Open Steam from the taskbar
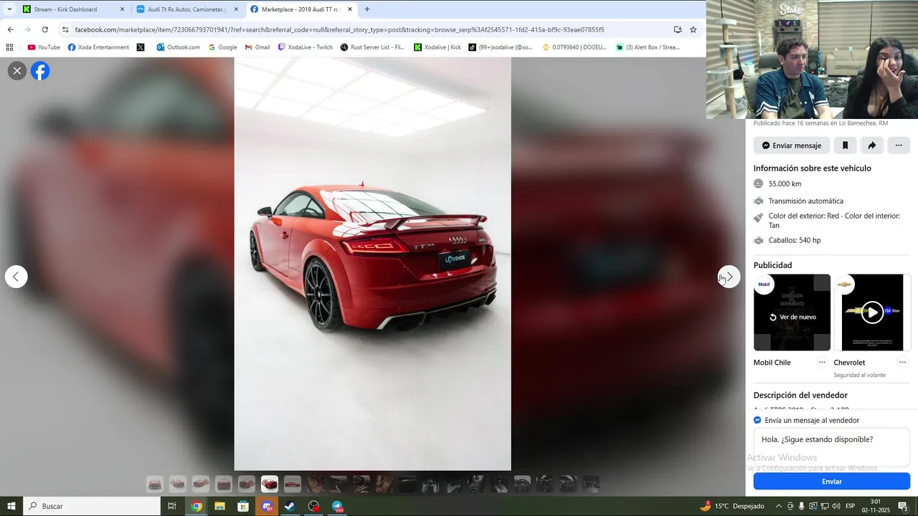 point(290,506)
